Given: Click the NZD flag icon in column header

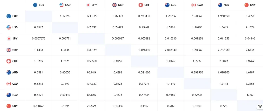Looking at the screenshot, I should tap(220, 5).
